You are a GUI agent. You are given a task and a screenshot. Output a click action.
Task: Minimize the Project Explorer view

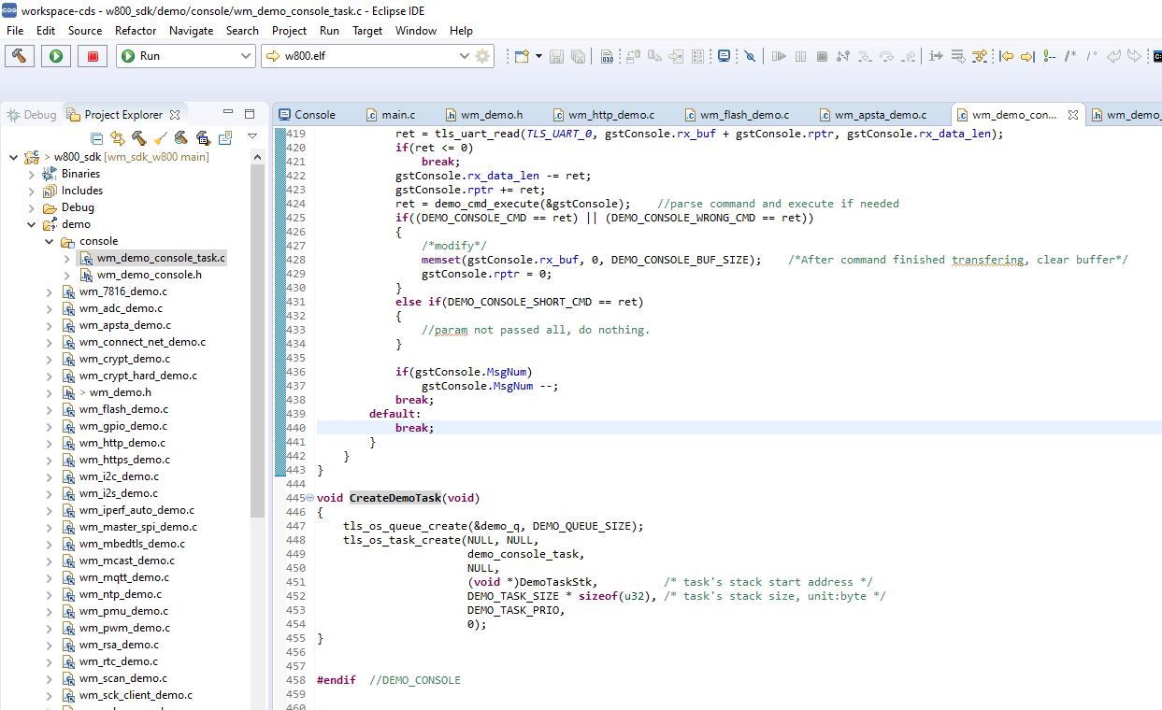coord(228,112)
